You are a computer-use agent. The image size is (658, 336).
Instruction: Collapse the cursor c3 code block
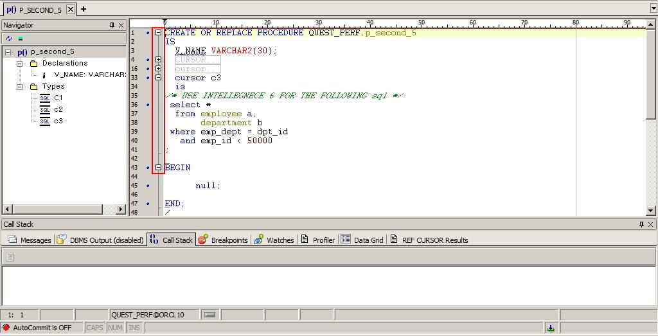click(x=158, y=78)
